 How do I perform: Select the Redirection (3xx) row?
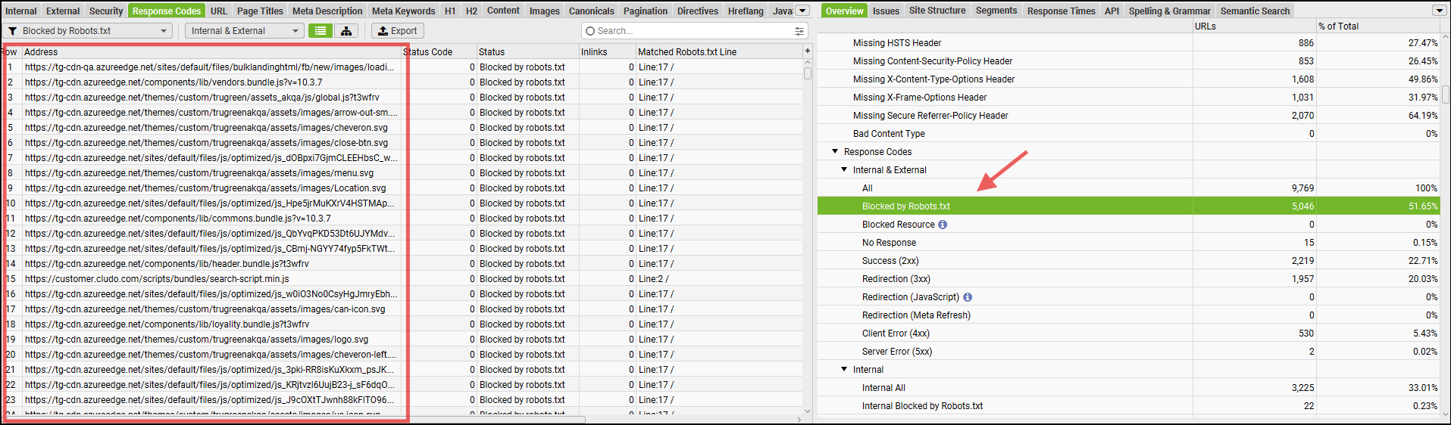click(x=1128, y=278)
